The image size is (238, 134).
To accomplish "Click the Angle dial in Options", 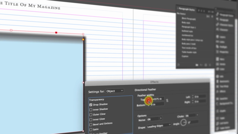I will (183, 122).
